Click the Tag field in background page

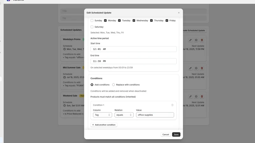coord(72,18)
